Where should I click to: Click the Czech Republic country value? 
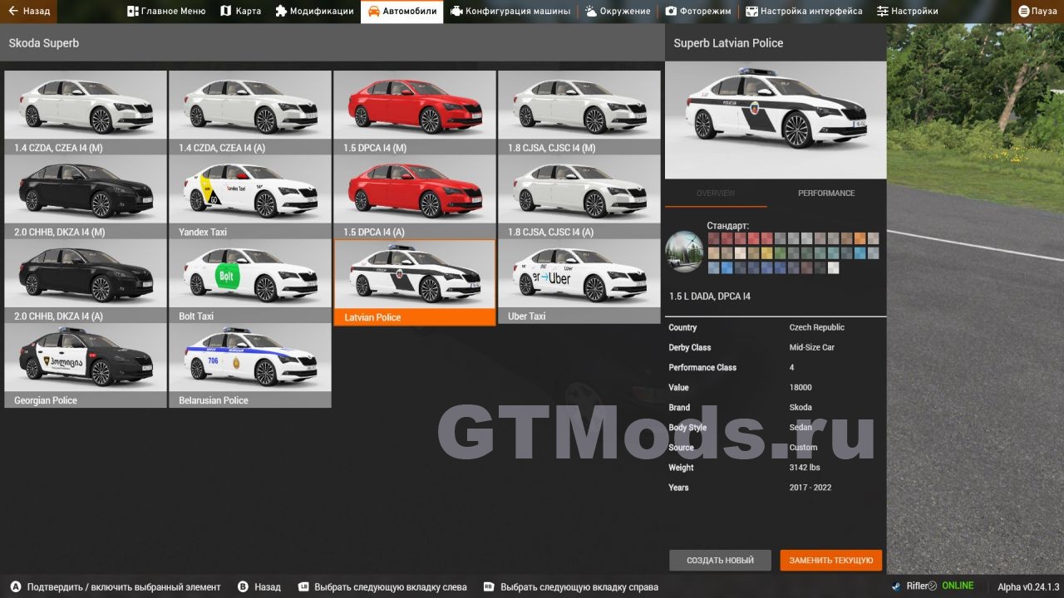pyautogui.click(x=817, y=327)
